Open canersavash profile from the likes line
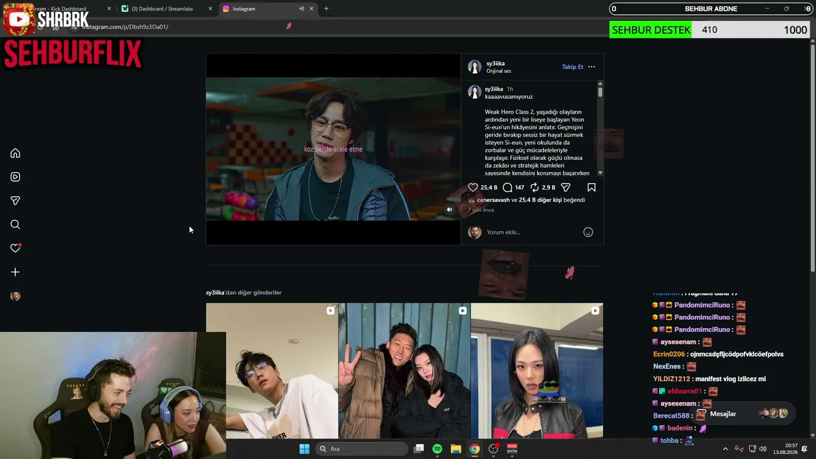Image resolution: width=816 pixels, height=459 pixels. pyautogui.click(x=493, y=200)
